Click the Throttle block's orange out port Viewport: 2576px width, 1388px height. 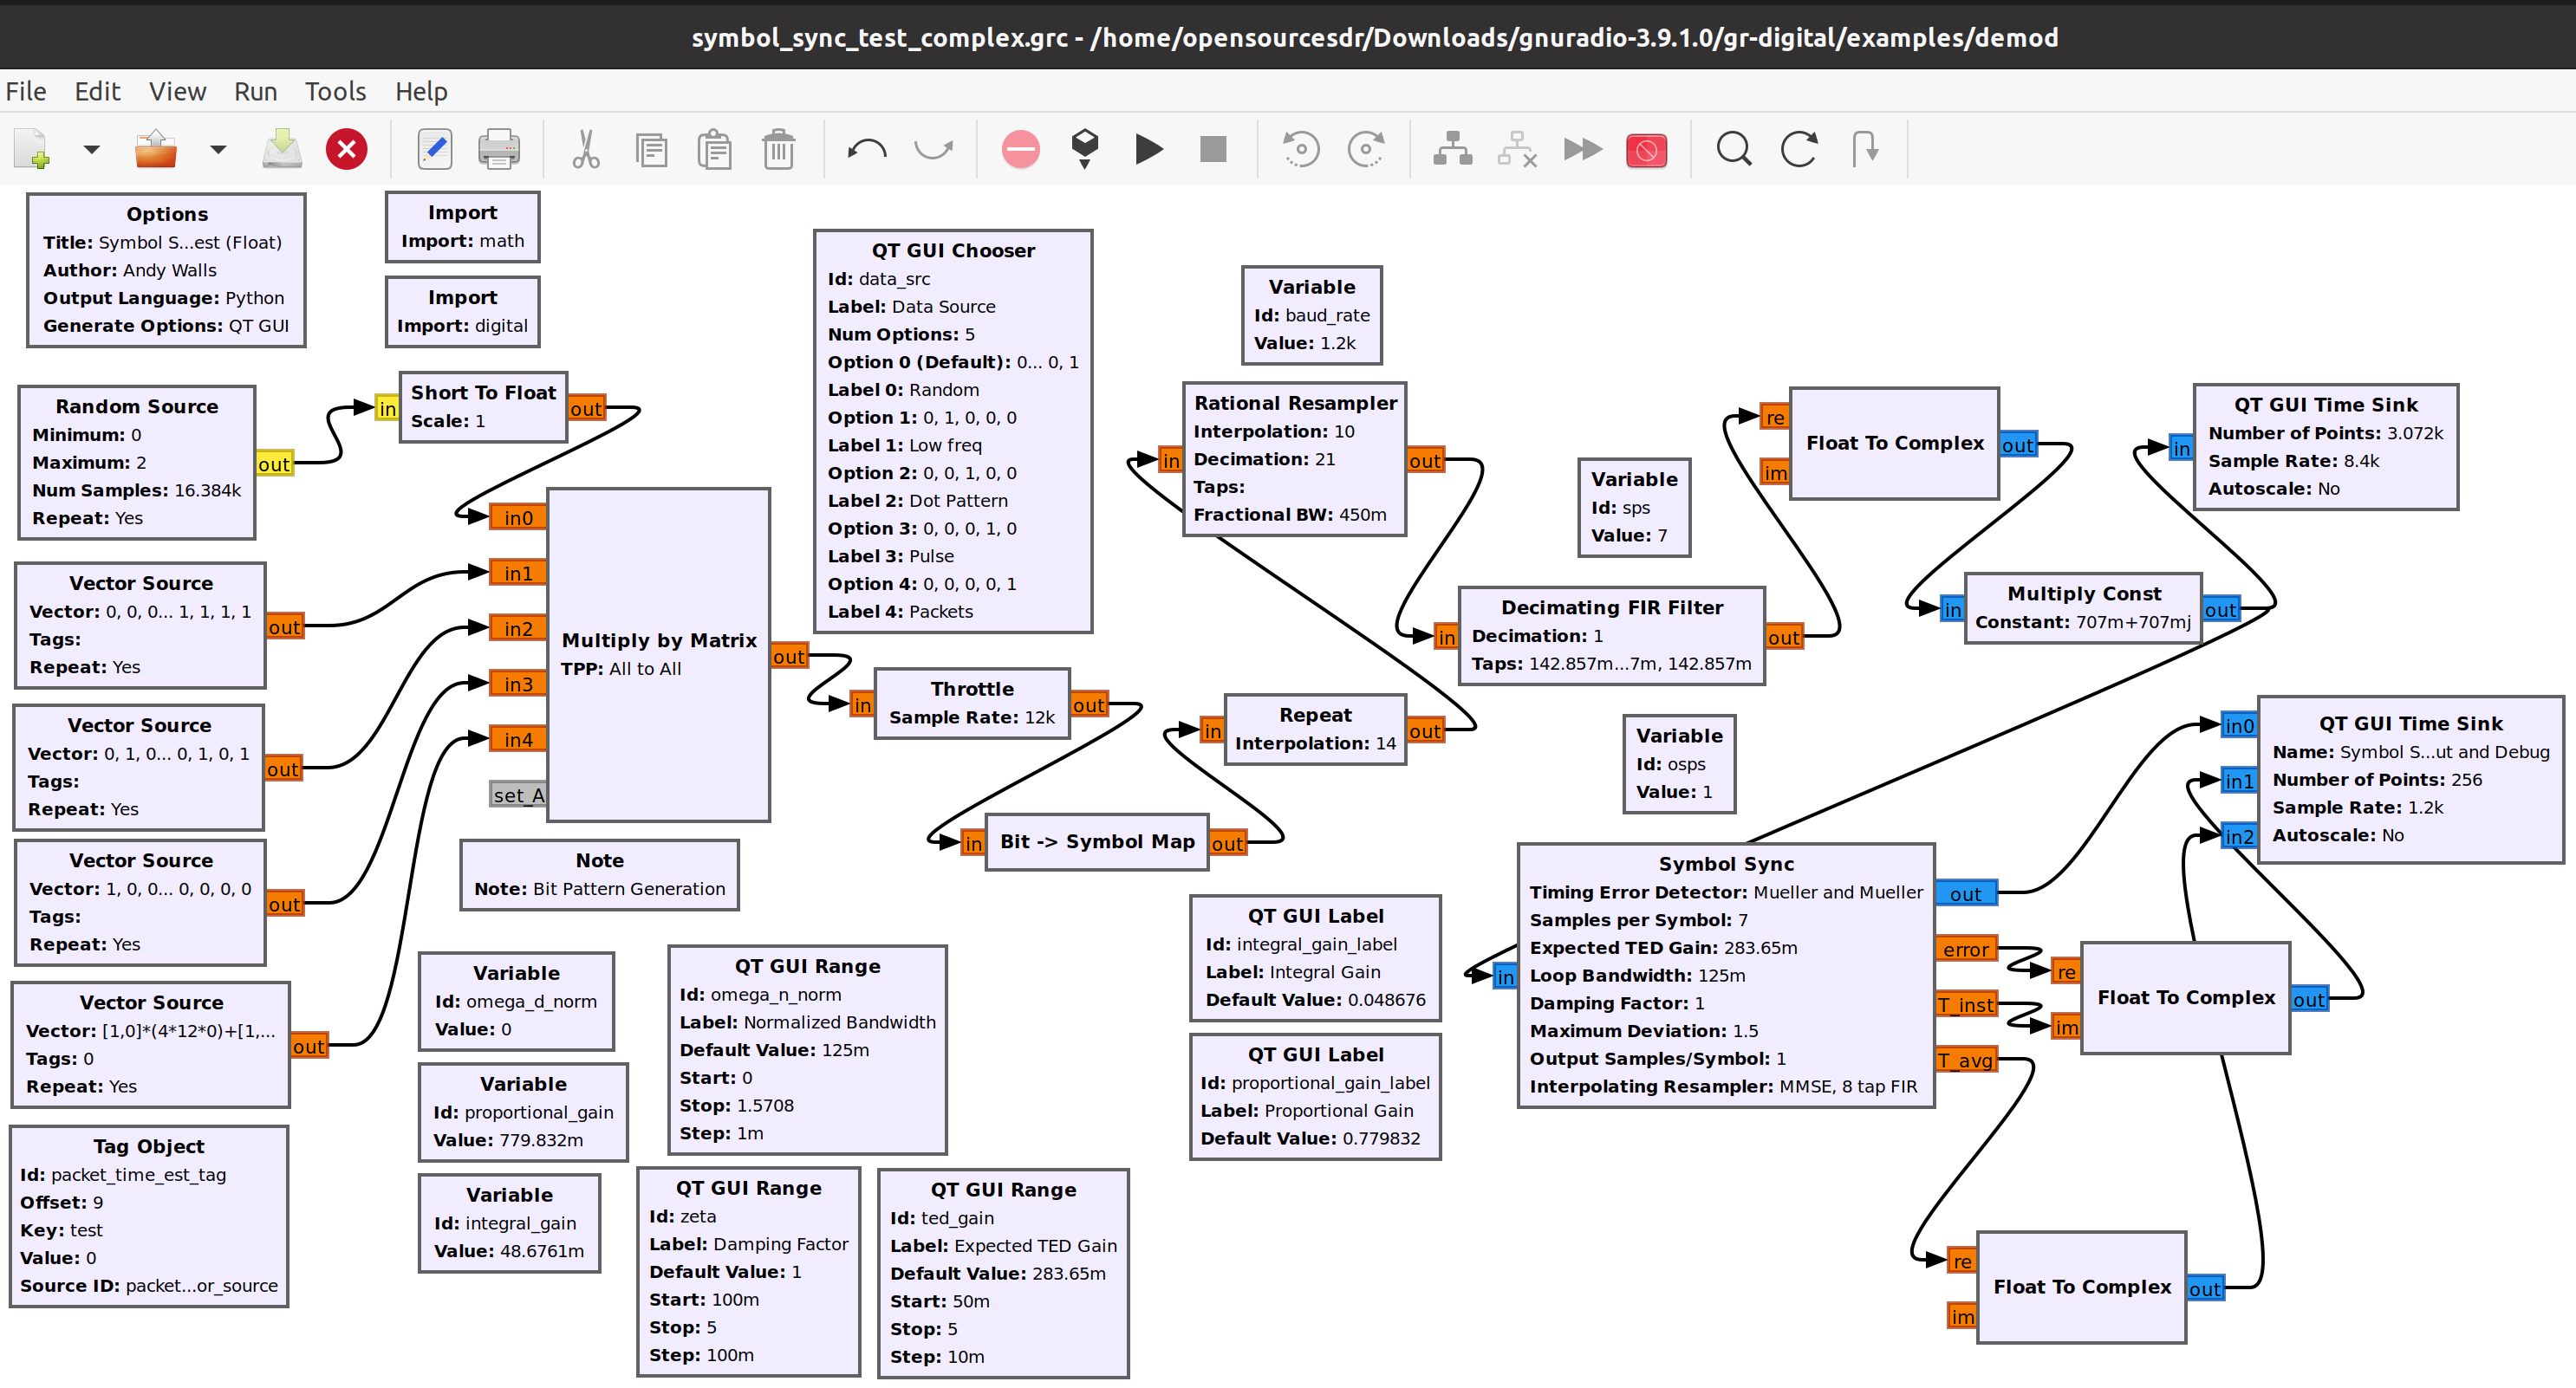[1088, 705]
